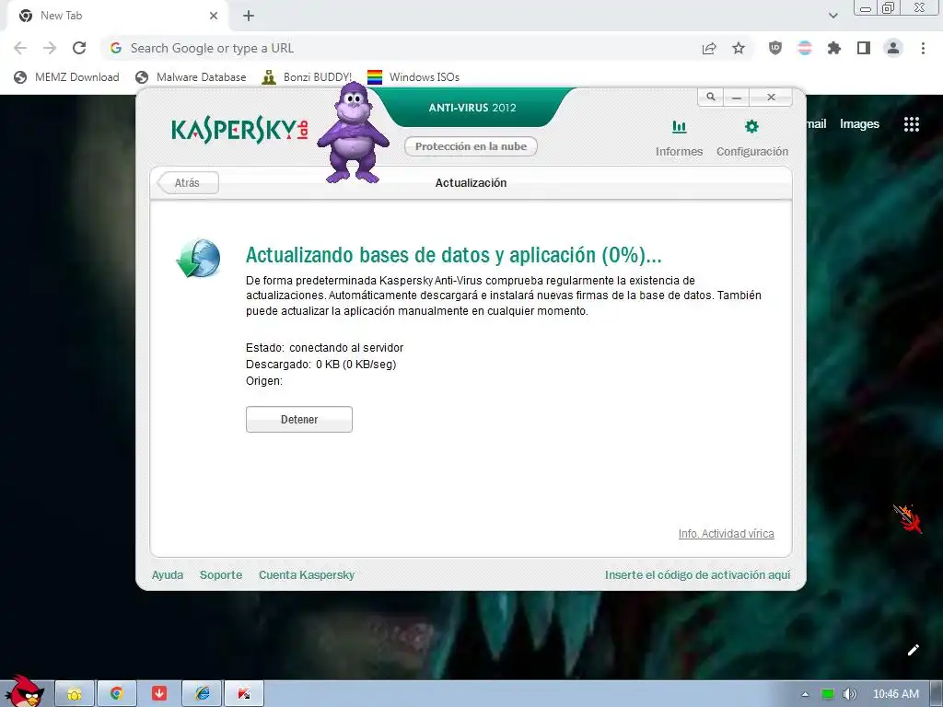Open Chrome extensions puzzle icon
Viewport: 943px width, 707px height.
[834, 48]
